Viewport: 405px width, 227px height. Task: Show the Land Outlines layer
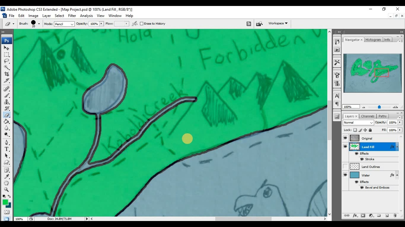[345, 167]
